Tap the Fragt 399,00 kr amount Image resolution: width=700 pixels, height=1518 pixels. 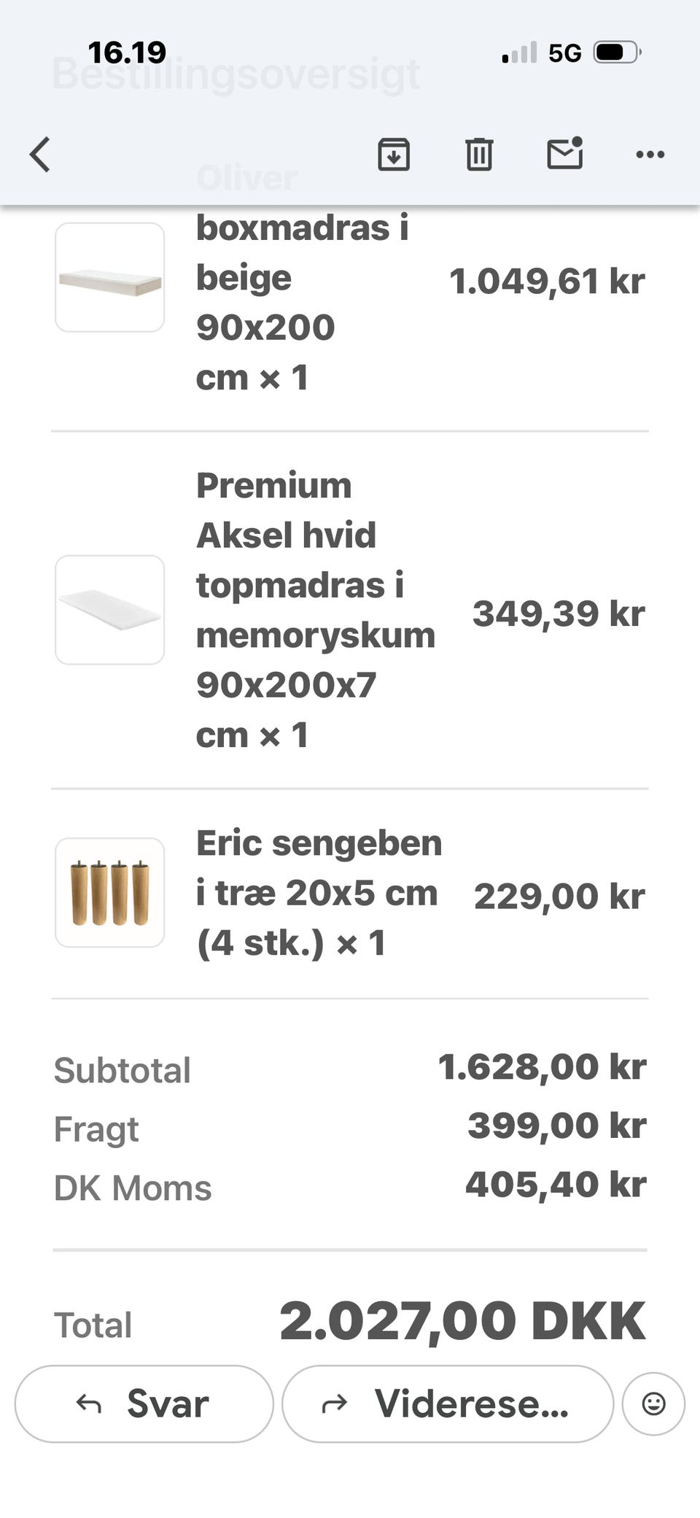556,1126
